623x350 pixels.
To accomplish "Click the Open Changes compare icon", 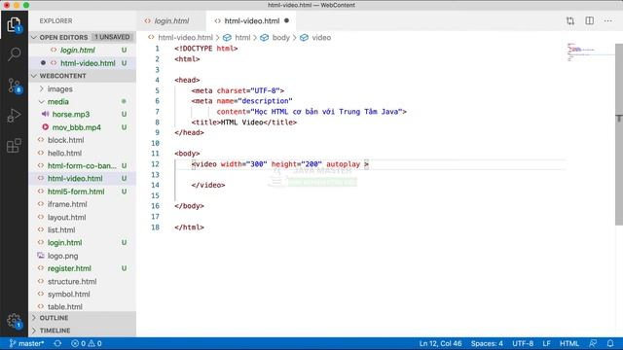I will click(x=570, y=20).
